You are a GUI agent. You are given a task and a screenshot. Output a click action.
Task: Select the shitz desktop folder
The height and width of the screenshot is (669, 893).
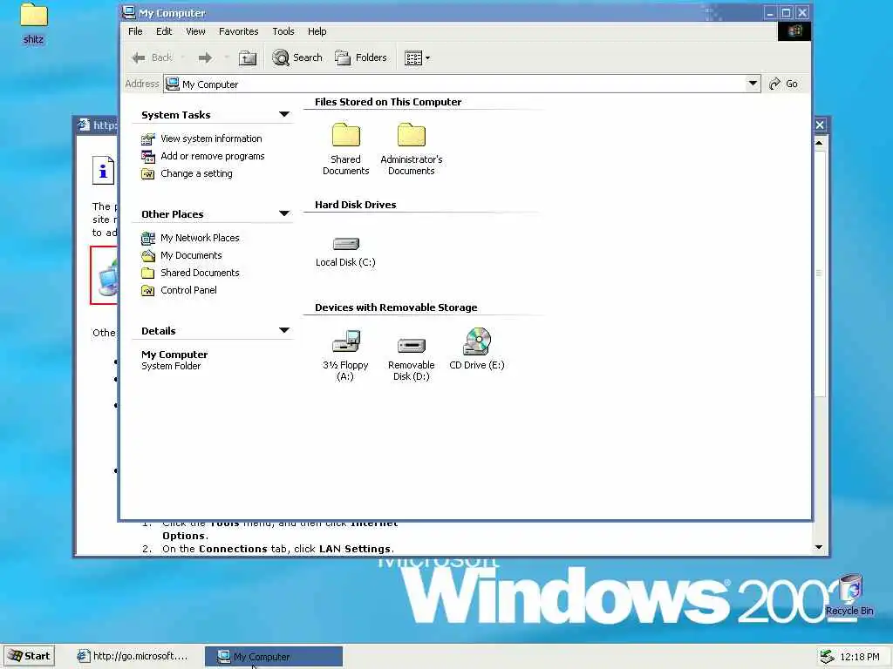34,24
